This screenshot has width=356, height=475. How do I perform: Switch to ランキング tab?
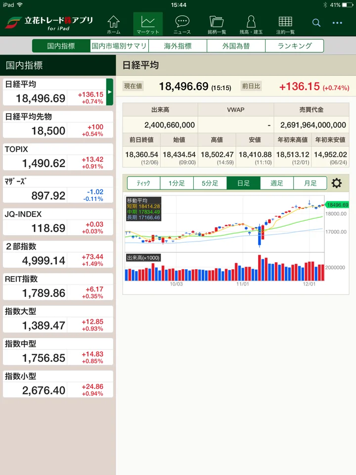[x=295, y=46]
